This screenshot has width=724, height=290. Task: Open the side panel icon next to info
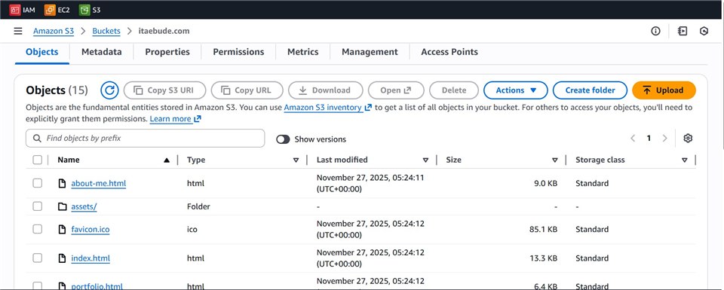683,32
